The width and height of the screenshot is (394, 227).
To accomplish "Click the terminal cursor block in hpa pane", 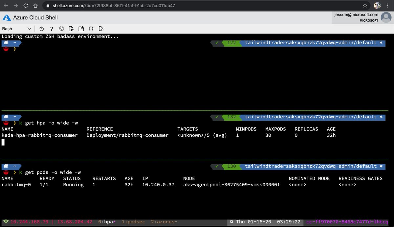I will coord(3,142).
